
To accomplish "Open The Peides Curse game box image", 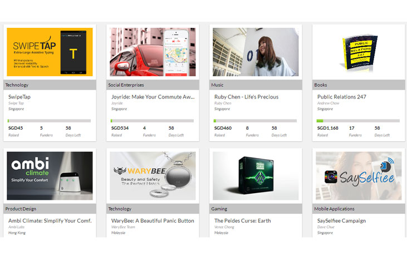I will pyautogui.click(x=256, y=176).
